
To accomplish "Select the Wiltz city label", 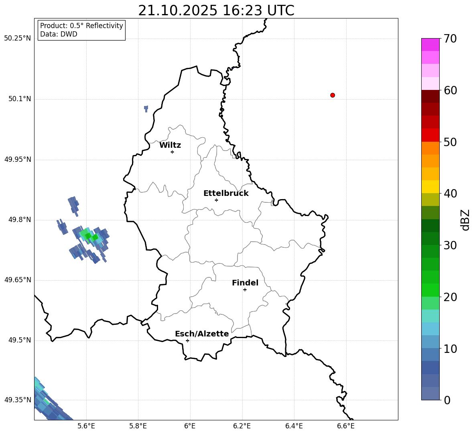I will tap(170, 145).
